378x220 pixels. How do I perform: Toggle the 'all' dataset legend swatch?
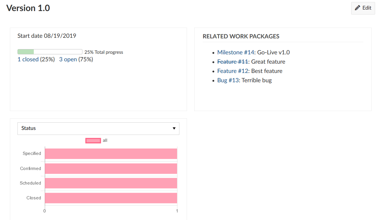click(x=93, y=141)
